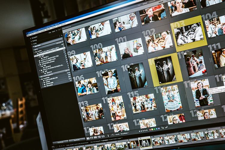Choose Text in library filter bar
The height and width of the screenshot is (150, 225).
[139, 5]
